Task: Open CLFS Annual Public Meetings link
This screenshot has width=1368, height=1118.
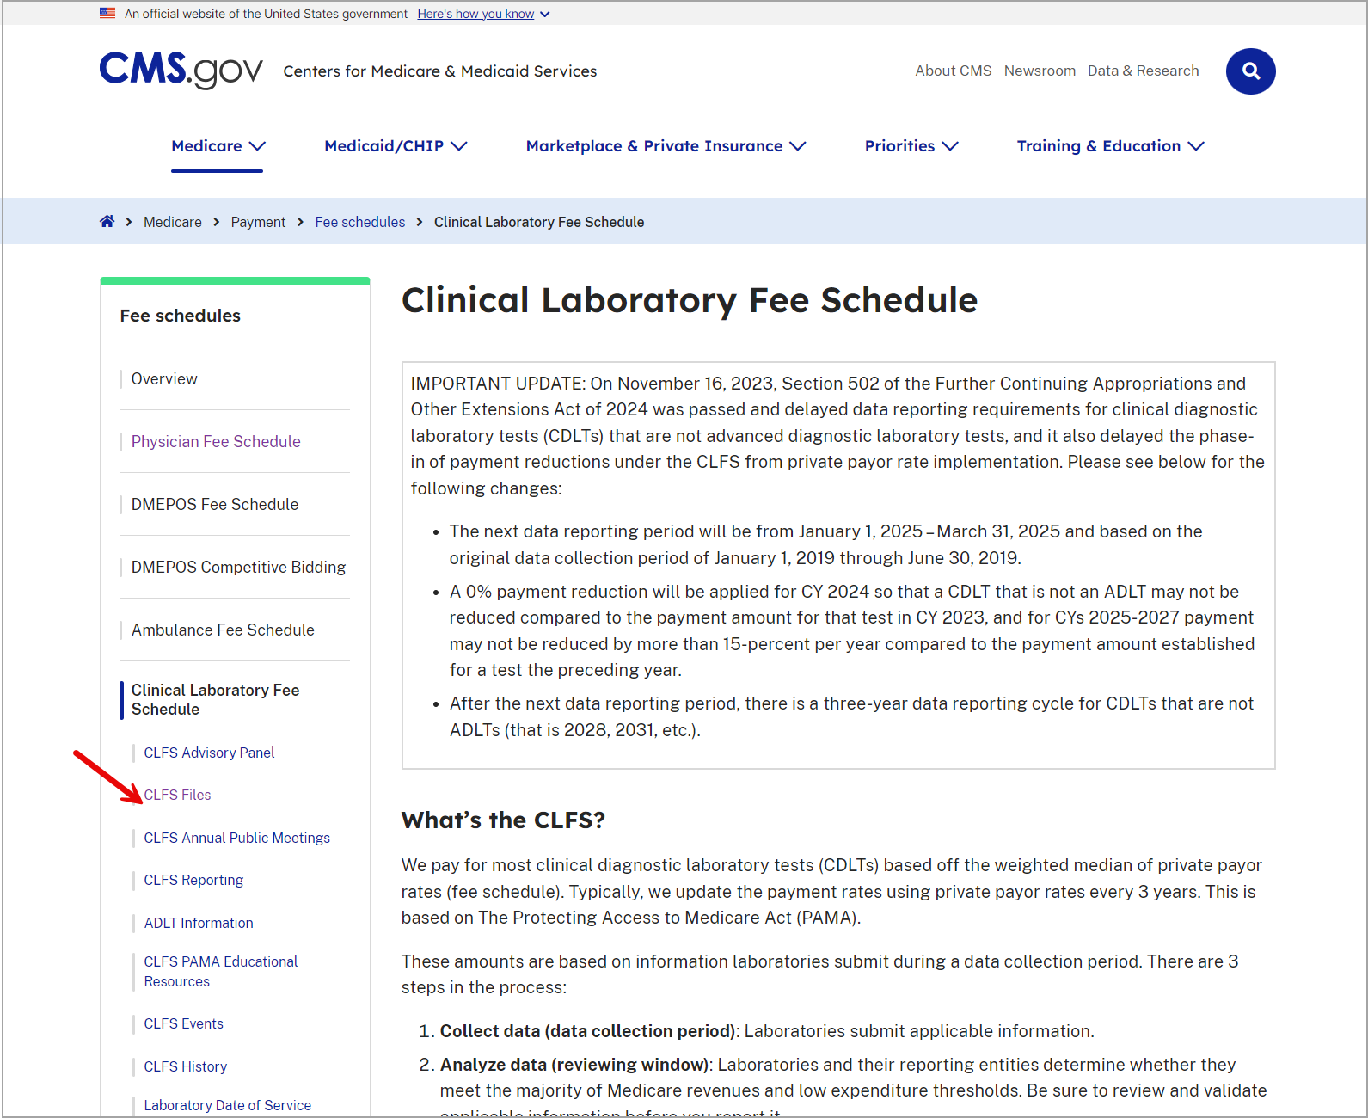Action: pos(237,838)
